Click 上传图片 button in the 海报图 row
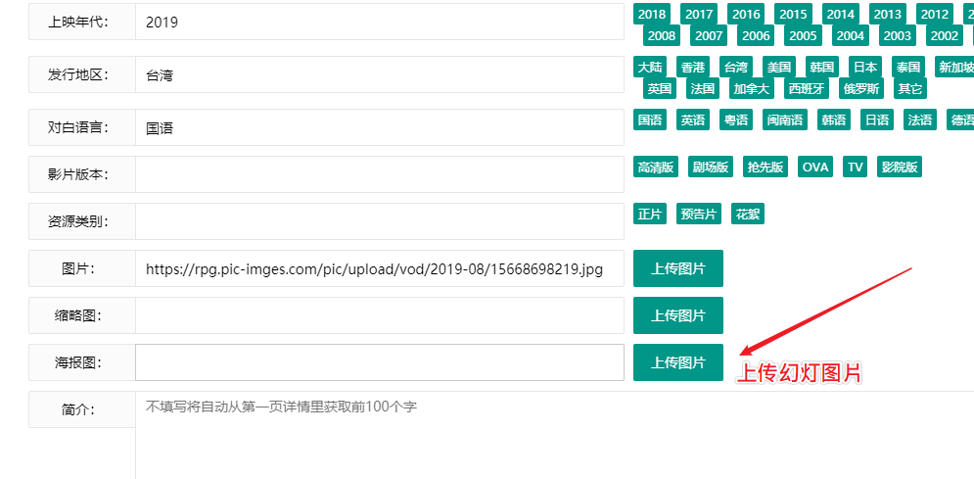 pyautogui.click(x=678, y=362)
